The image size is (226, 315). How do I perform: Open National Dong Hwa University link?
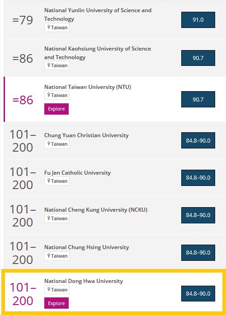(x=84, y=281)
